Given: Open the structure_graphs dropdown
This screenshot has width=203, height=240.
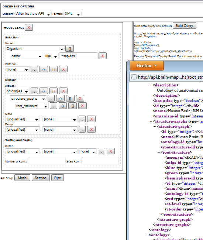Looking at the screenshot, I should 28,99.
